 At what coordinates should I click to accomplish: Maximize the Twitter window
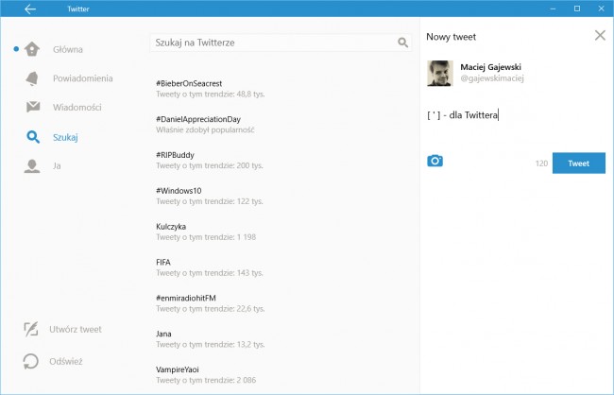coord(577,9)
